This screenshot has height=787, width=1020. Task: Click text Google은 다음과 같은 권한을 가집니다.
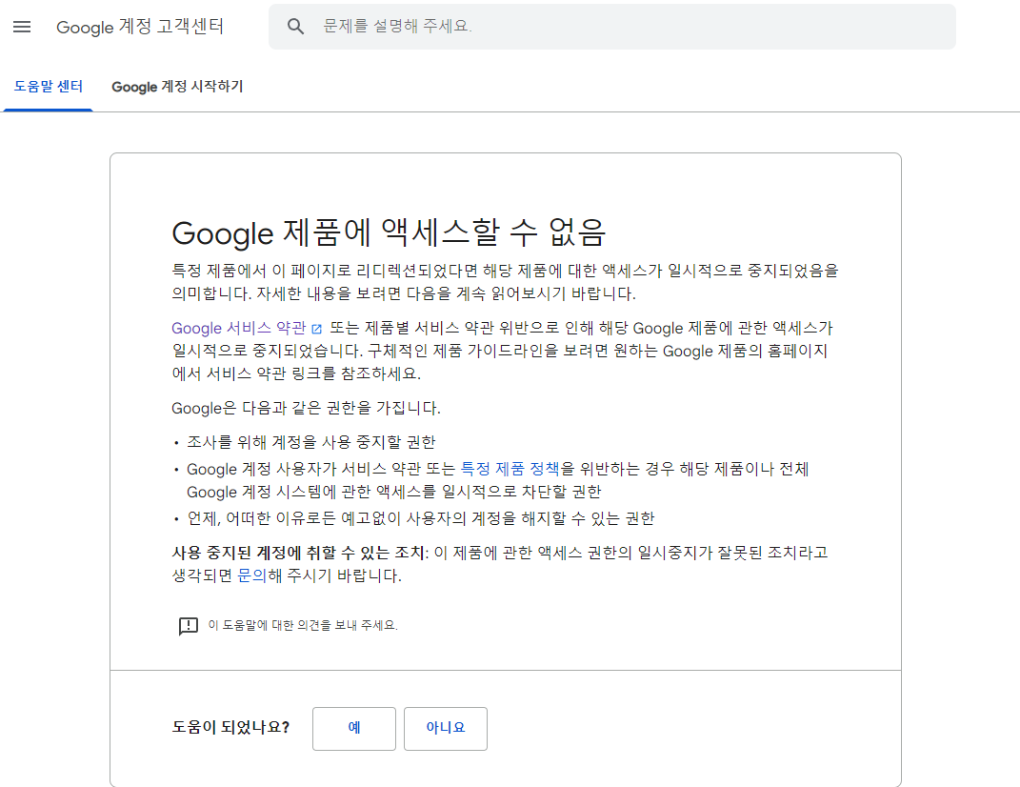[306, 408]
